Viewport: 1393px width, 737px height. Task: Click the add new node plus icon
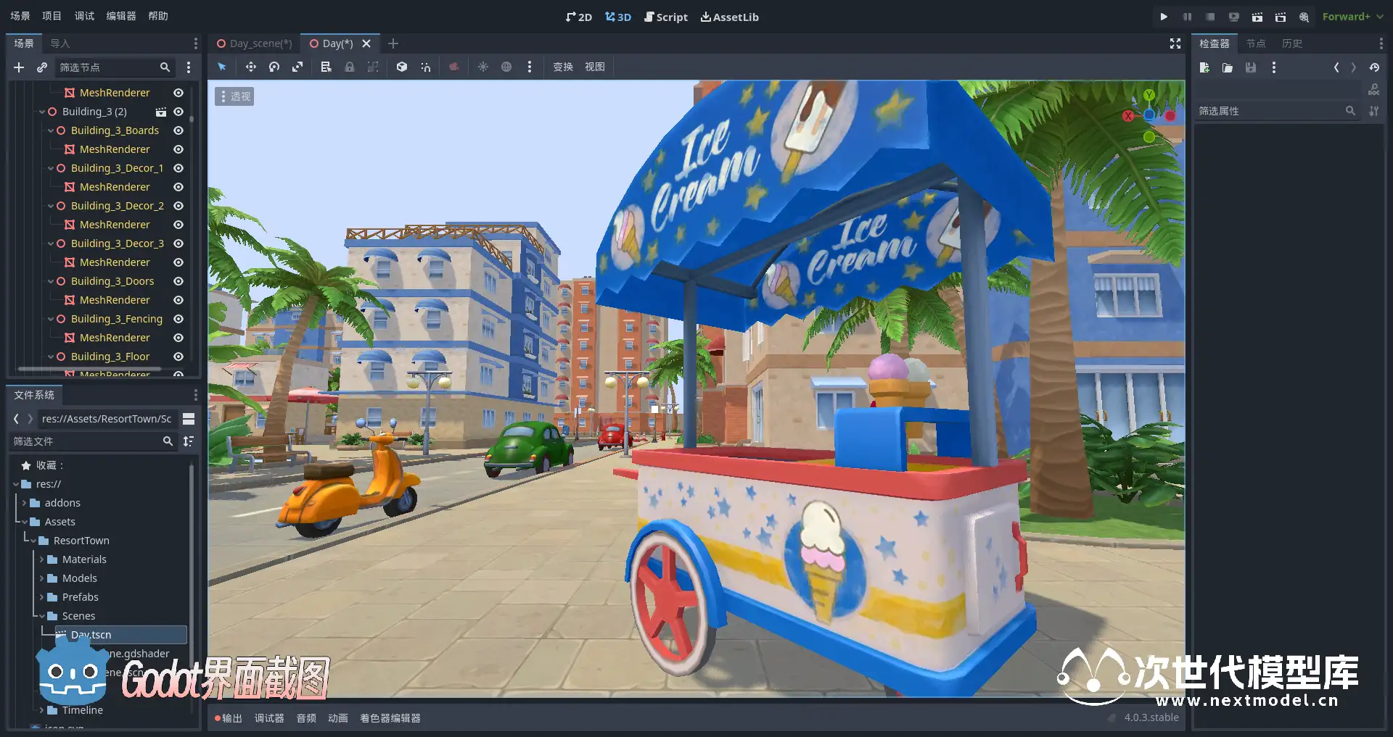[19, 67]
